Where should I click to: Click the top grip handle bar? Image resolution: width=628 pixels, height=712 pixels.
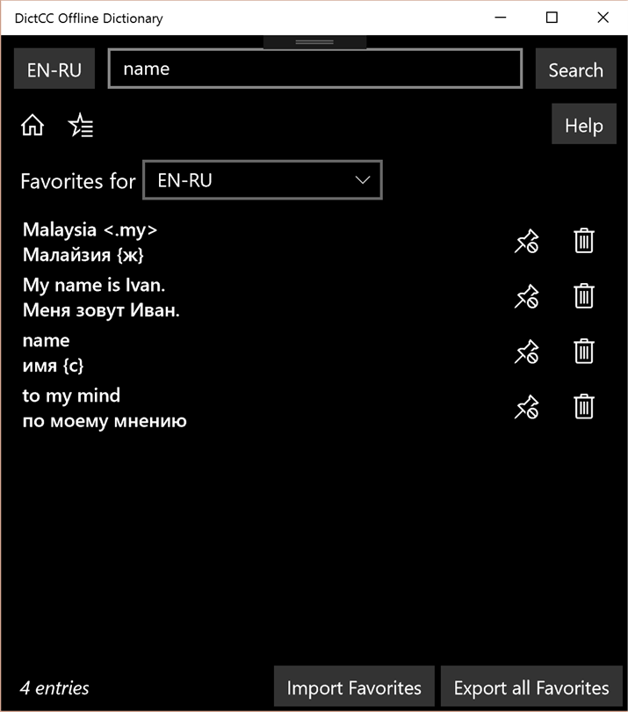pyautogui.click(x=314, y=41)
